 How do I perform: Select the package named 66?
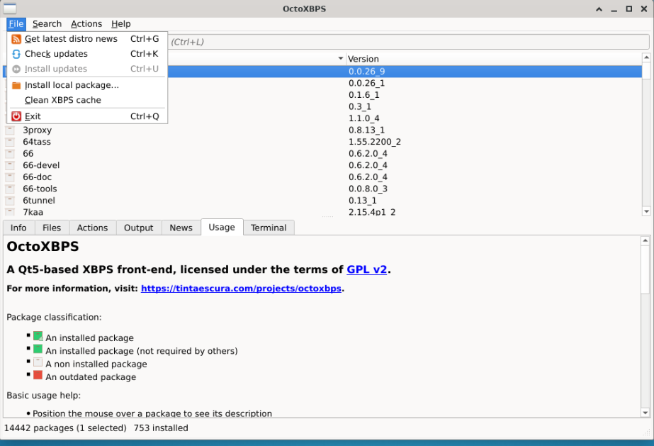tap(322, 154)
